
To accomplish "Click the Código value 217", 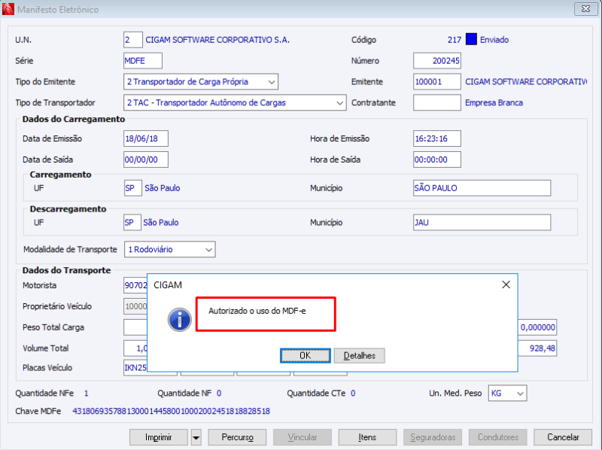I will (x=455, y=40).
